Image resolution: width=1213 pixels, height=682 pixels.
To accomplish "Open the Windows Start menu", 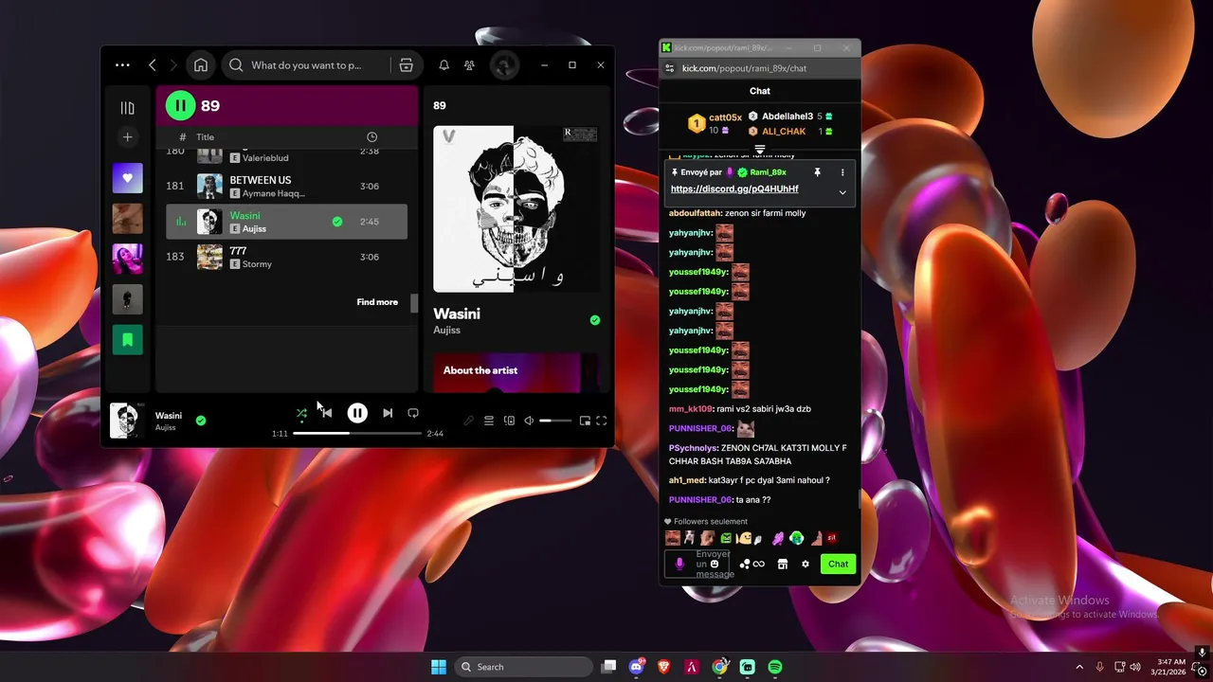I will coord(439,667).
